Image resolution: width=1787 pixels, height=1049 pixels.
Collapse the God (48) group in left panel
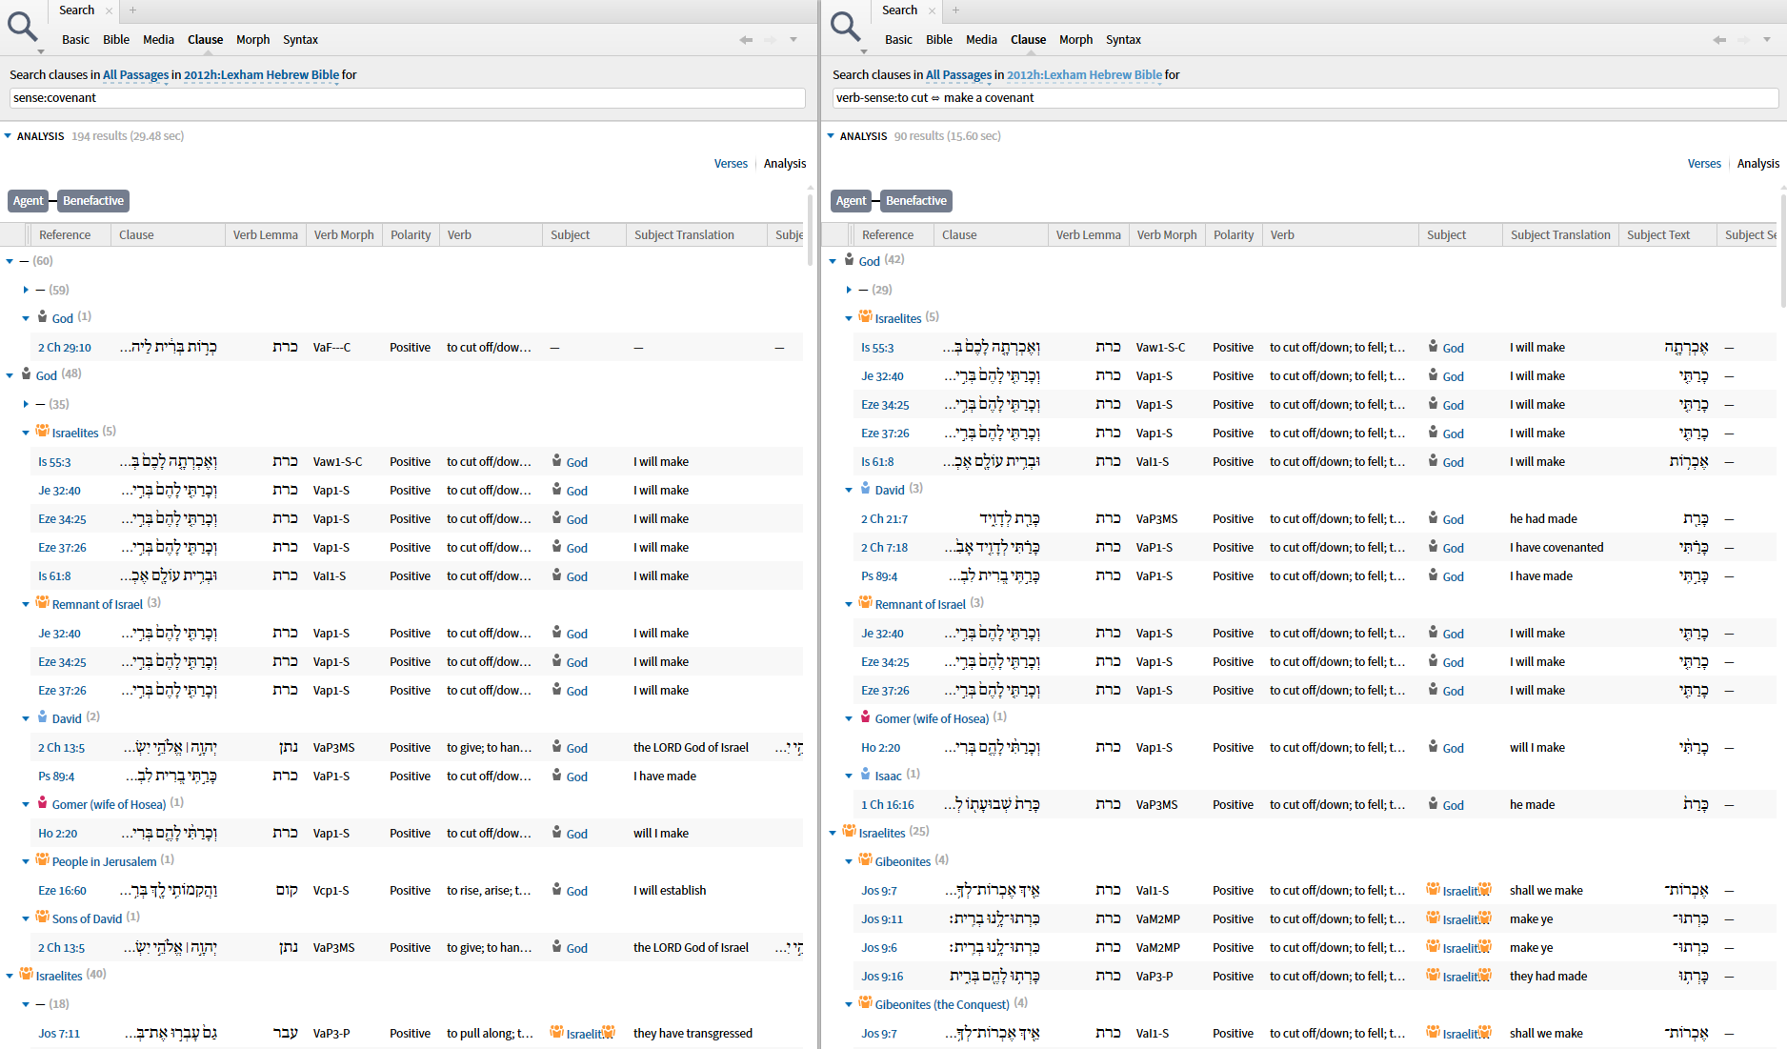tap(10, 375)
